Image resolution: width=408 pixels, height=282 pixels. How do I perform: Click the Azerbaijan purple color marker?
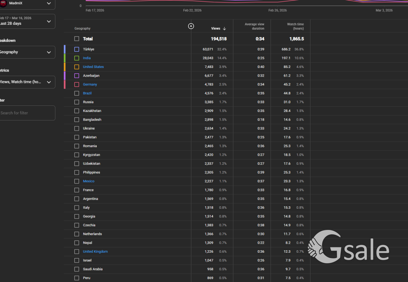64,76
